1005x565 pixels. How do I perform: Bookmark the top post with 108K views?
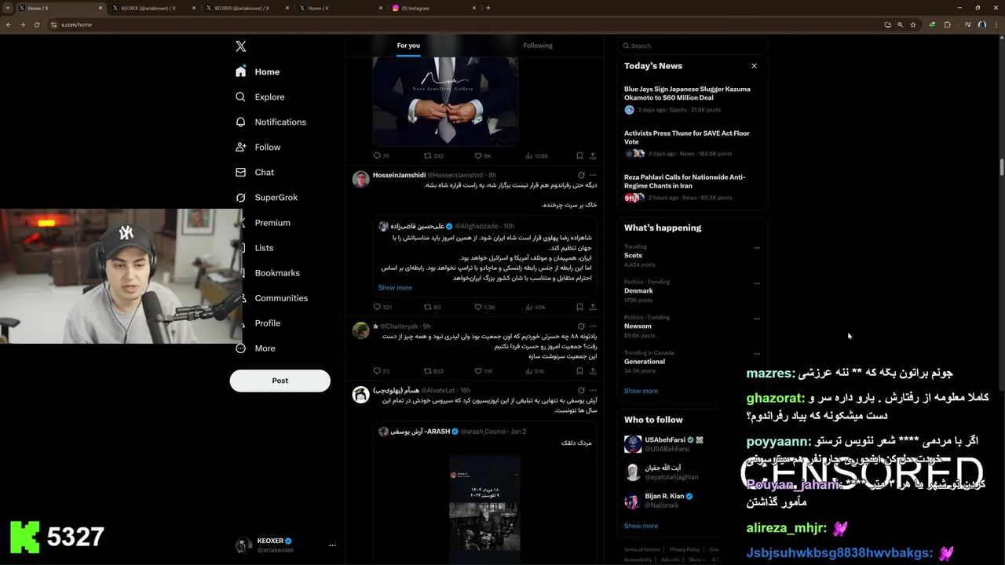579,155
